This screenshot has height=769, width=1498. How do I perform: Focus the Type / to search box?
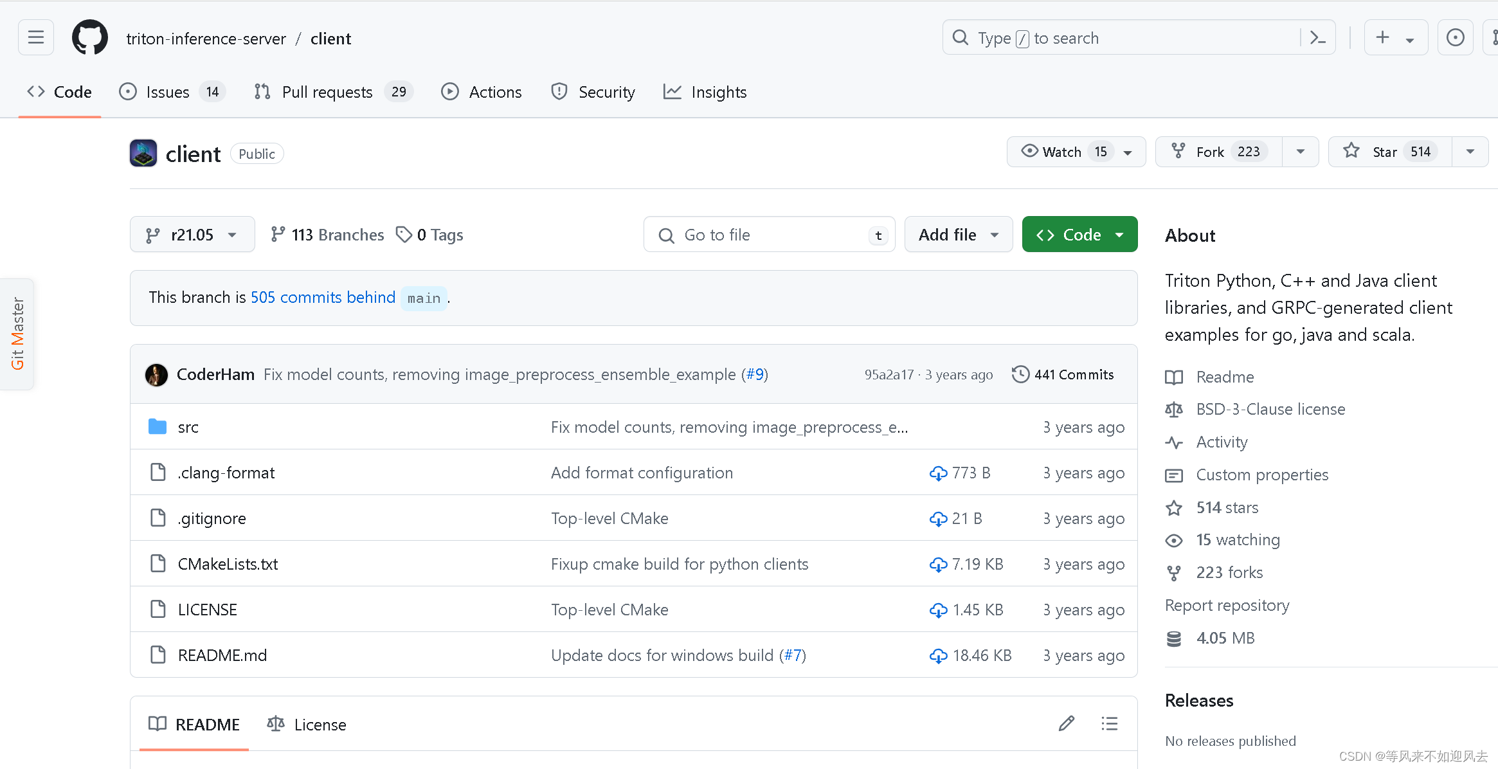tap(1139, 38)
